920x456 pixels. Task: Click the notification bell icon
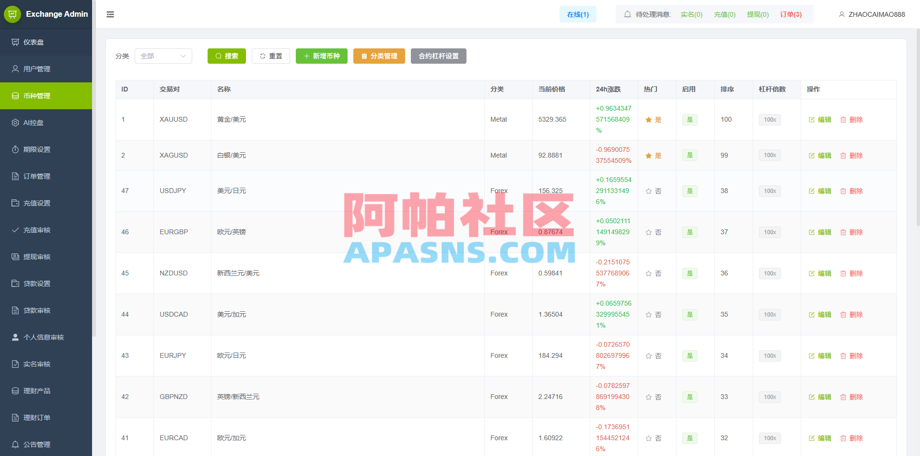pyautogui.click(x=627, y=14)
